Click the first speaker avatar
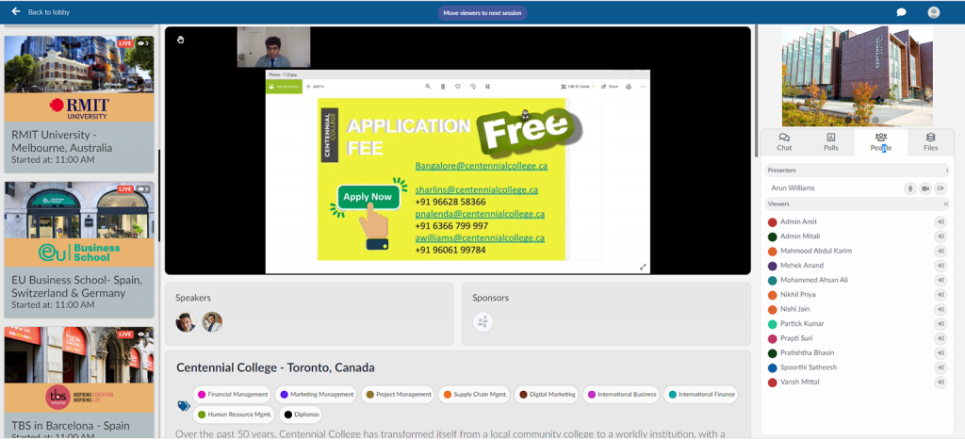This screenshot has width=965, height=440. pyautogui.click(x=186, y=322)
